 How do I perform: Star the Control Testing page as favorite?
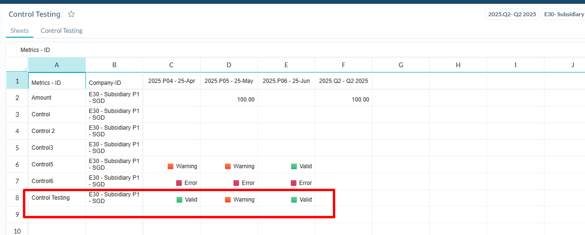coord(71,14)
